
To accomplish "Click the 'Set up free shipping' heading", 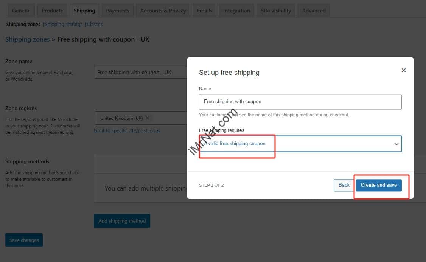I will 229,73.
